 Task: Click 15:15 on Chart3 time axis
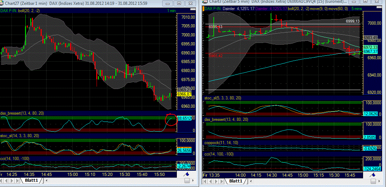click(319, 175)
